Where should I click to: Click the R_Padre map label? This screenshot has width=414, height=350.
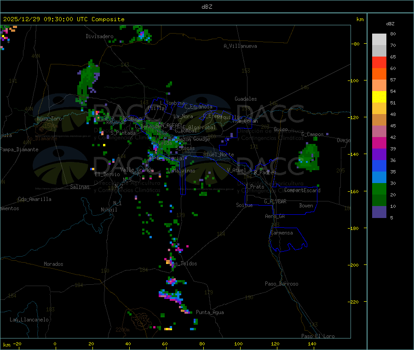264,172
